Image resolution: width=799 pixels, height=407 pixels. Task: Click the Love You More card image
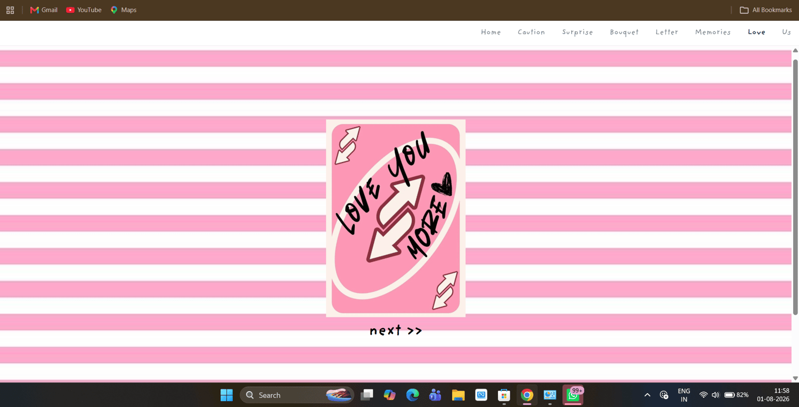(x=396, y=218)
